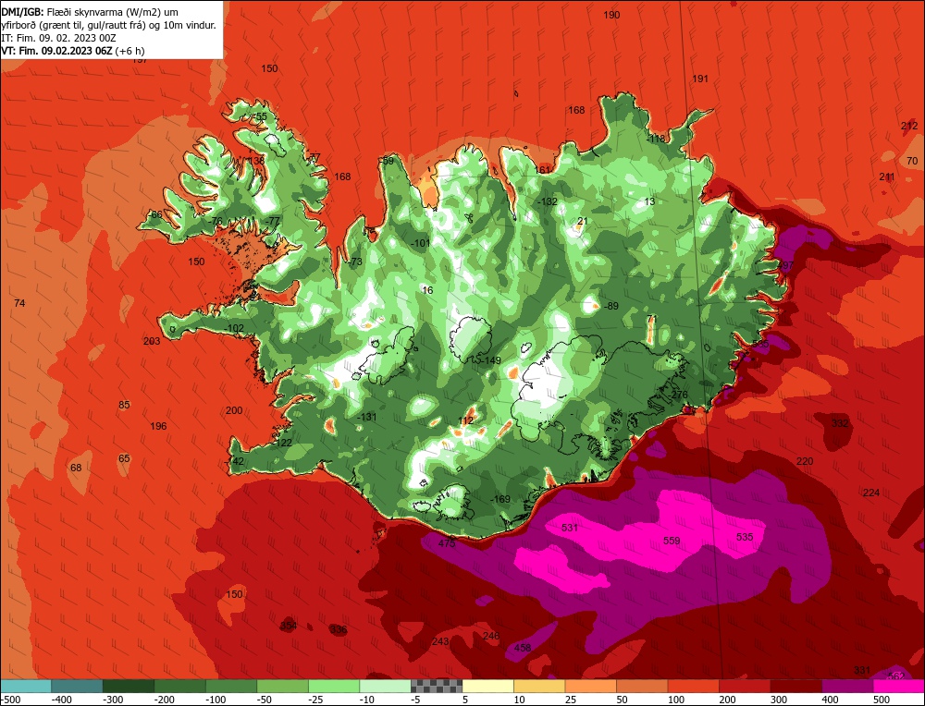The height and width of the screenshot is (706, 925).
Task: Select the pale yellow swatch between 5 and 10
Action: pos(488,686)
